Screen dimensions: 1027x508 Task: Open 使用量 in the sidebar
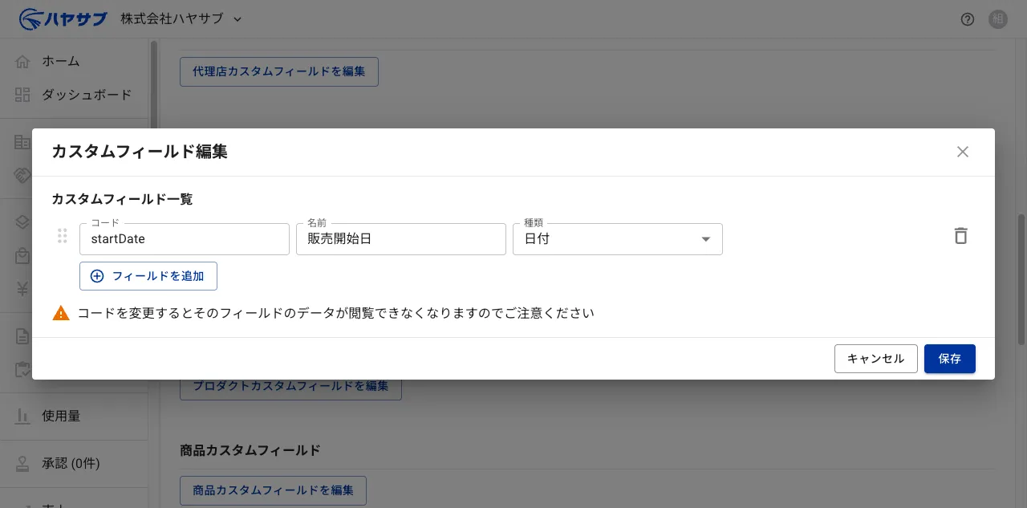pos(74,416)
